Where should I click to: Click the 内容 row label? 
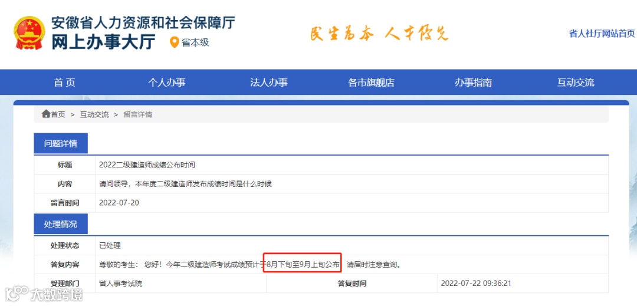coord(65,184)
